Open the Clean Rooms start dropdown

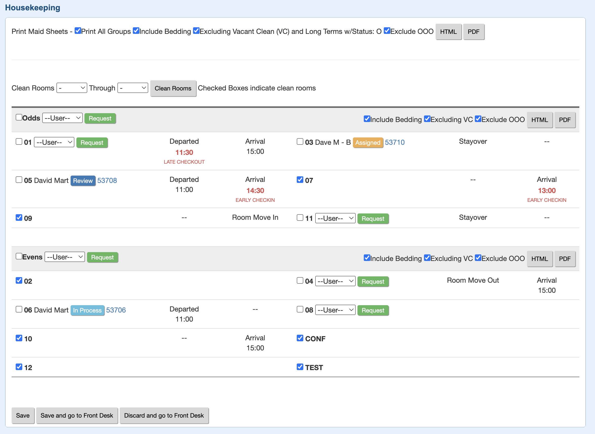coord(72,88)
